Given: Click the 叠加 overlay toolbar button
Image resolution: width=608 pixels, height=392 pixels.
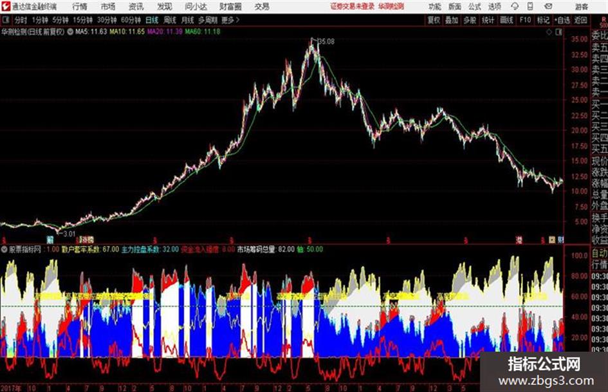Looking at the screenshot, I should (452, 20).
